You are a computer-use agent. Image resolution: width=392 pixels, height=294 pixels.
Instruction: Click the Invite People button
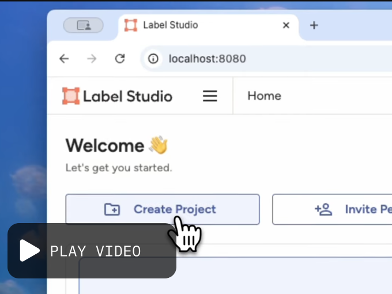click(346, 209)
